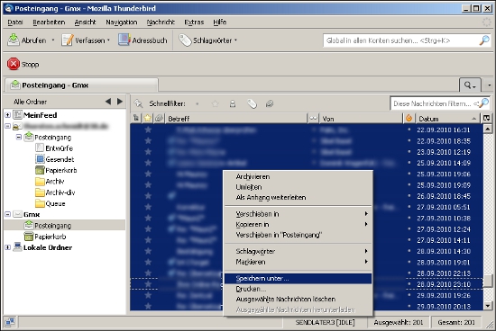Open the Abrufen dropdown arrow

coord(53,40)
